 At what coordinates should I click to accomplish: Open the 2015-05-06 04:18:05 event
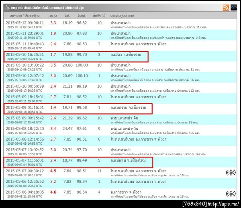click(120, 194)
